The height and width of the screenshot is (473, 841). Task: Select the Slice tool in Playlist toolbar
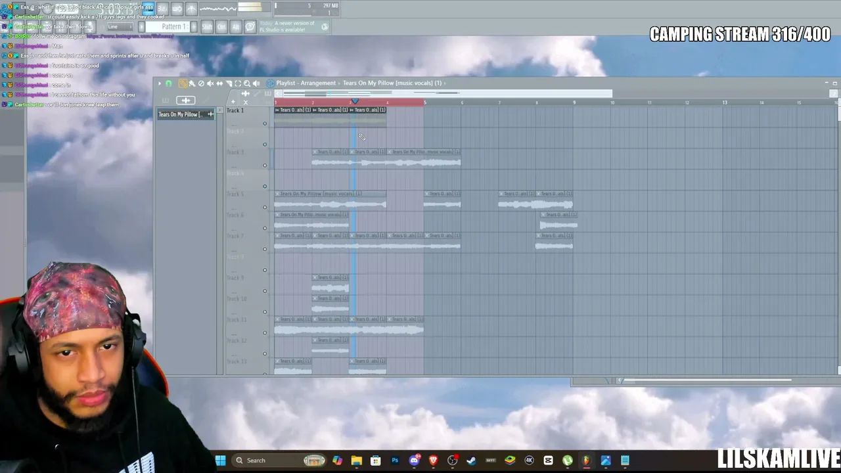point(229,83)
